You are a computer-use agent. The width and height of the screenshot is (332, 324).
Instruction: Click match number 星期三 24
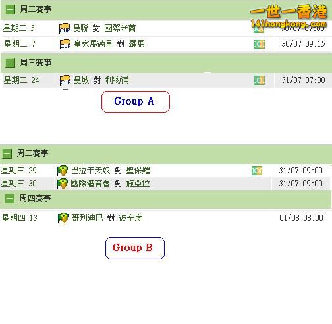click(21, 80)
